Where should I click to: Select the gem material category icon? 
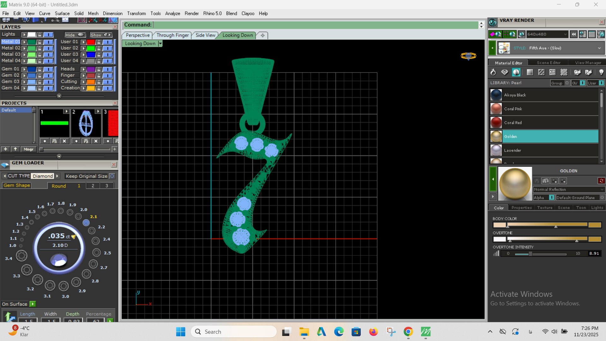click(505, 72)
